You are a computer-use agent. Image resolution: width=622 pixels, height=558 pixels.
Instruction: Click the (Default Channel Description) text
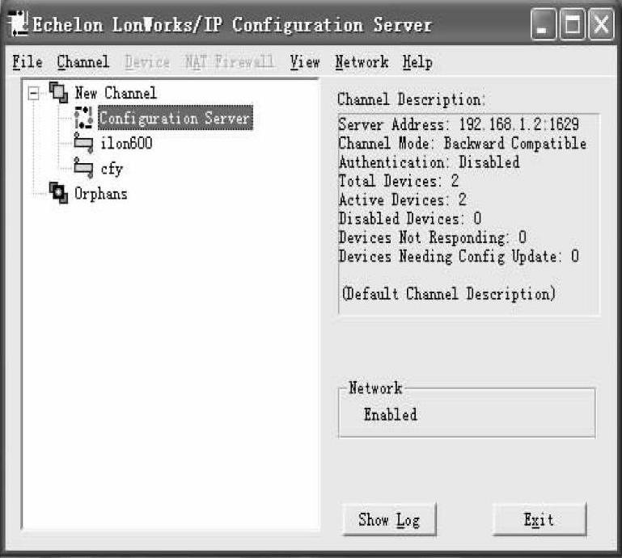click(449, 294)
